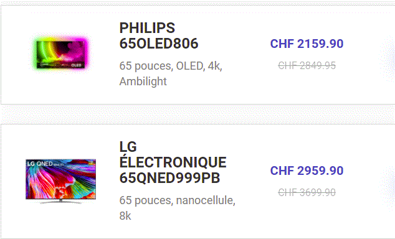The height and width of the screenshot is (239, 395).
Task: Click the LG TV stand in image
Action: tap(60, 201)
